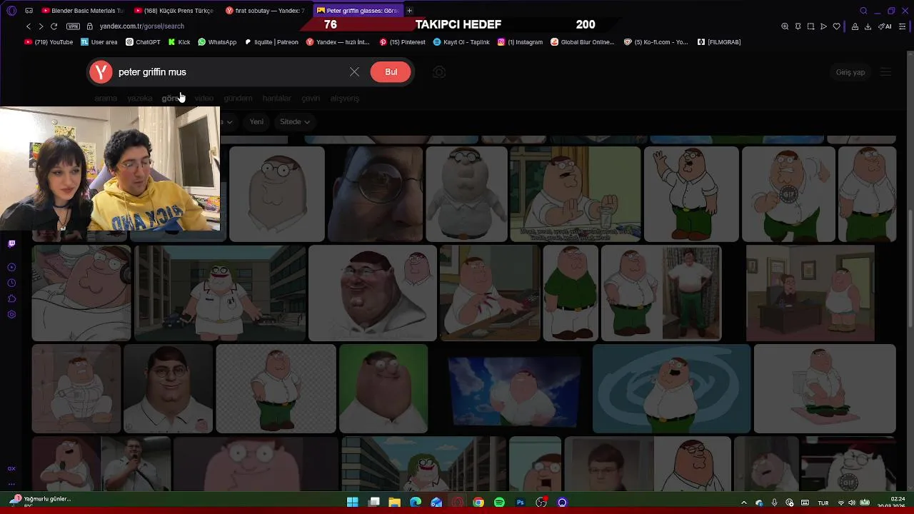Open User area bookmark
This screenshot has width=914, height=514.
(x=99, y=42)
